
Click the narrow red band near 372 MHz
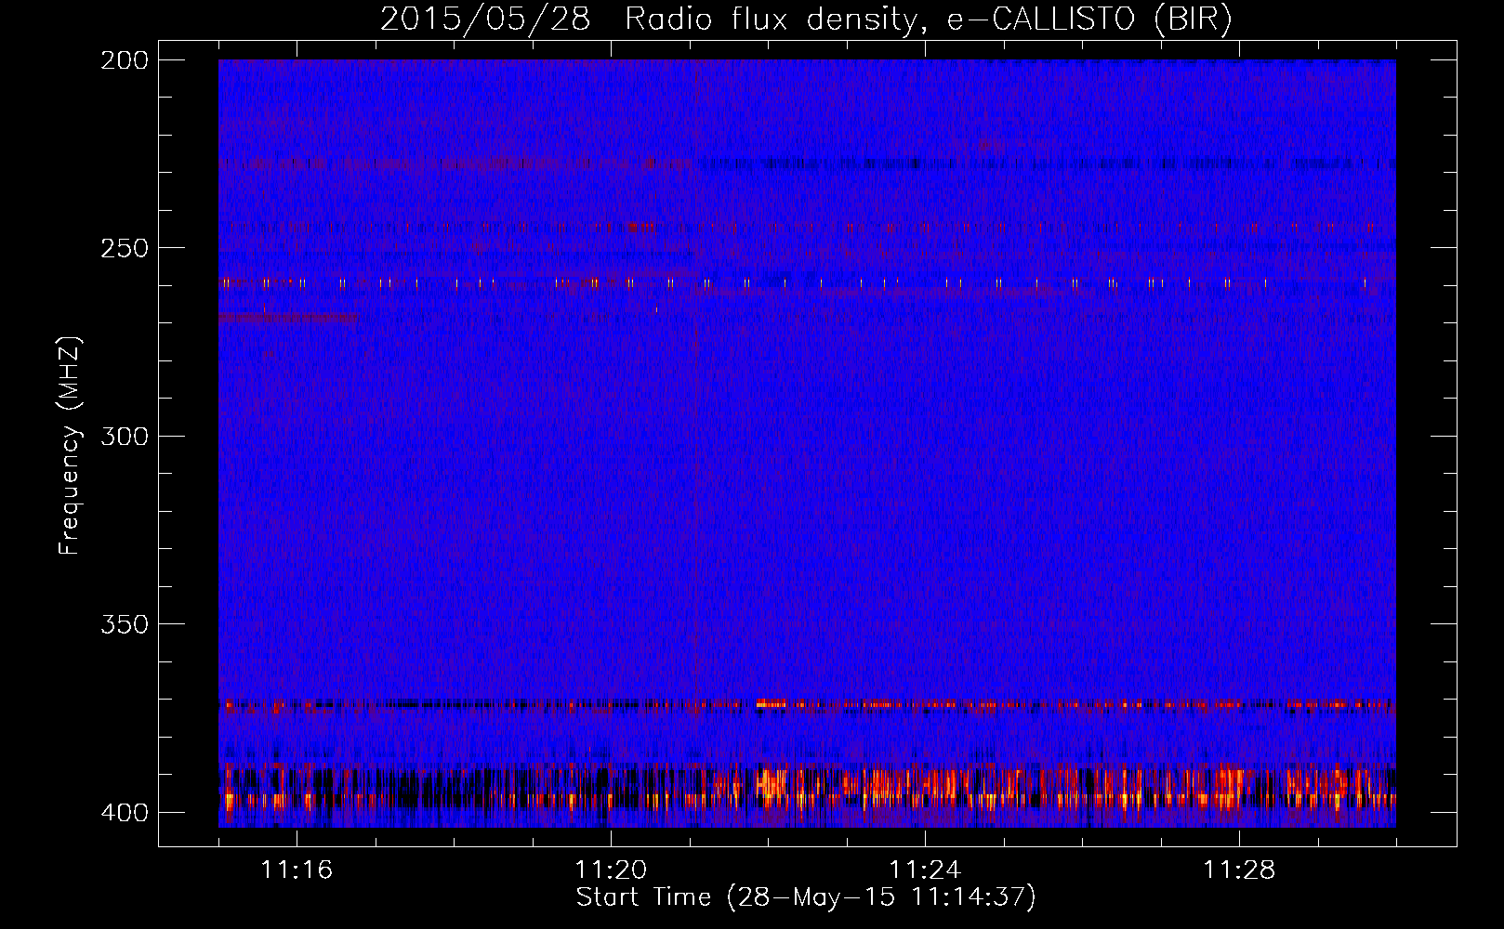(807, 705)
